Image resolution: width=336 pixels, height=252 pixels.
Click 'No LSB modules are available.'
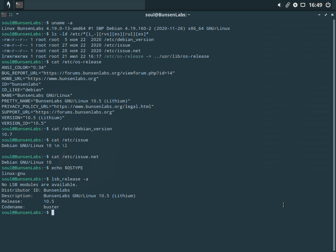[x=39, y=184]
